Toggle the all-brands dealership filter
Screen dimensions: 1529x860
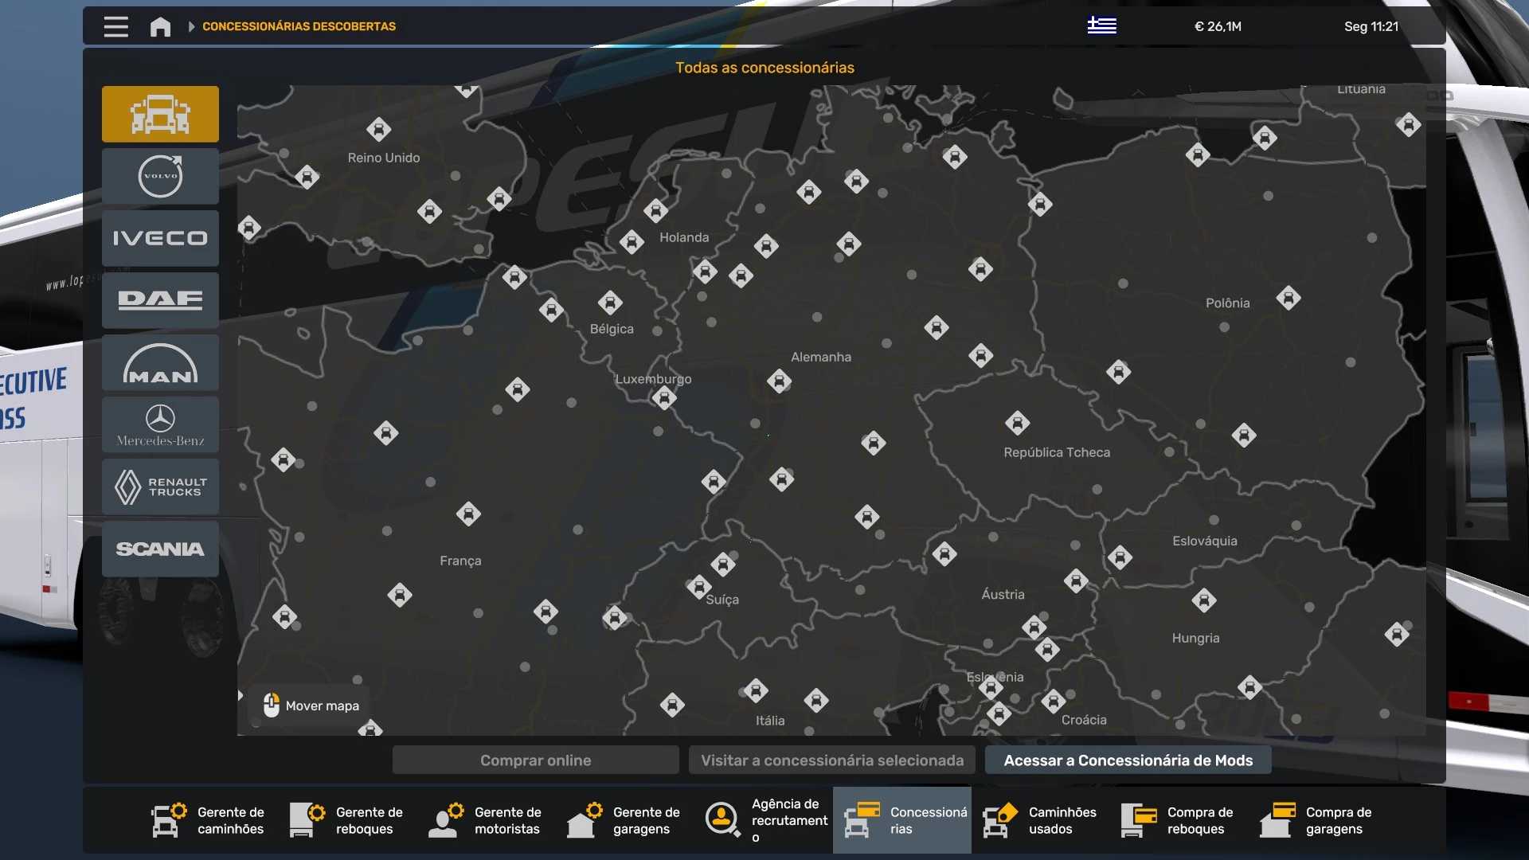(x=159, y=114)
